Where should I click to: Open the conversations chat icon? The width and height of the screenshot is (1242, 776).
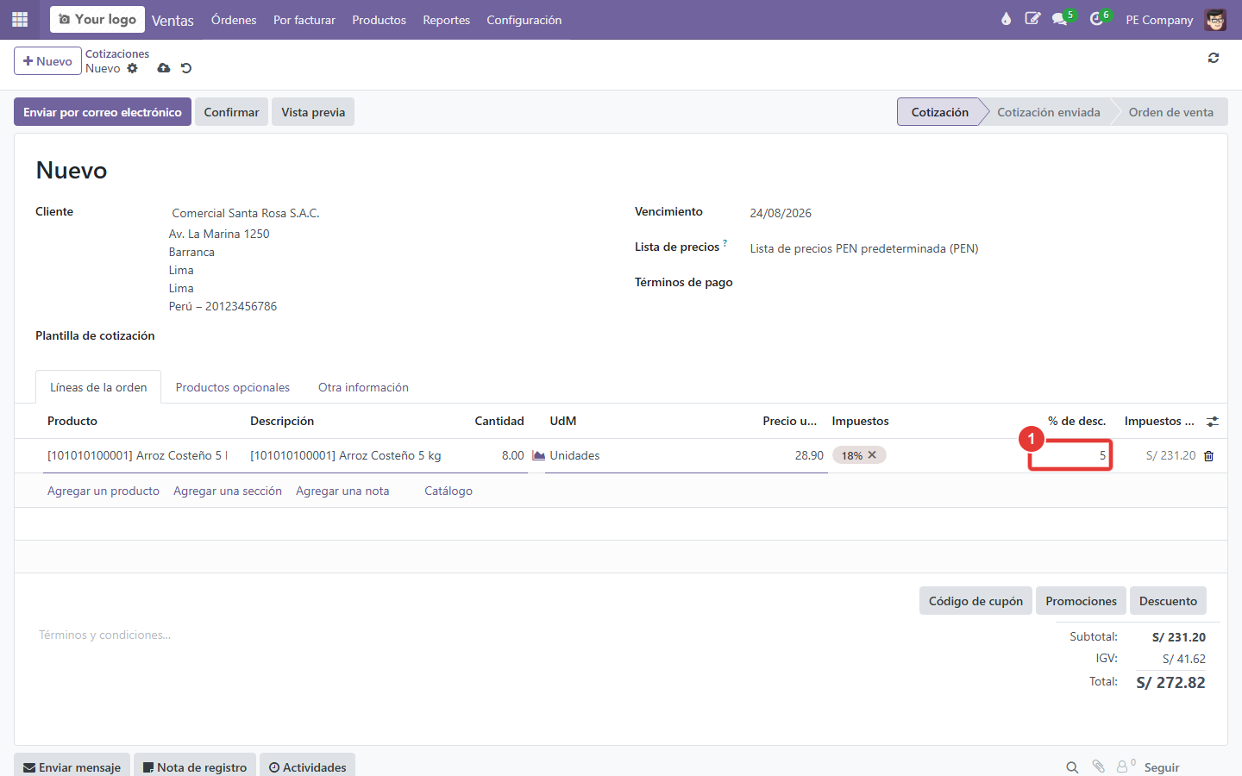point(1060,19)
